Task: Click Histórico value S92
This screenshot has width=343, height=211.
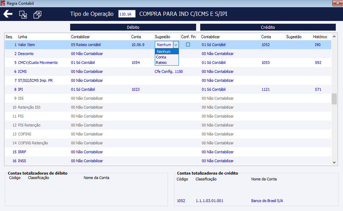Action: (x=318, y=63)
